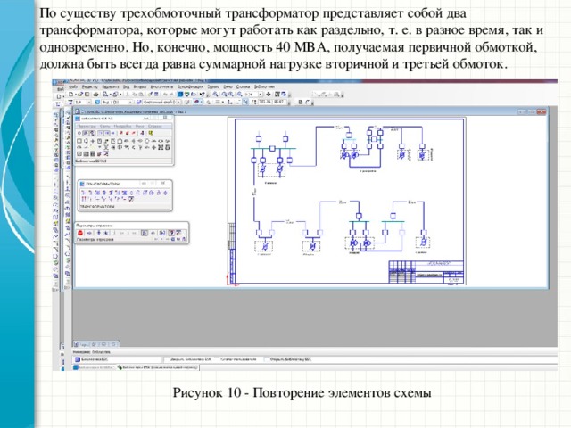Open the Вставка menu
This screenshot has height=428, width=571.
click(140, 87)
